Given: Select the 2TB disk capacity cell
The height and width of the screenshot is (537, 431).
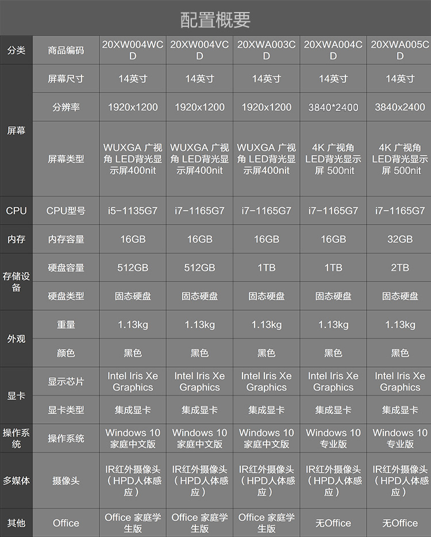Looking at the screenshot, I should pyautogui.click(x=399, y=268).
